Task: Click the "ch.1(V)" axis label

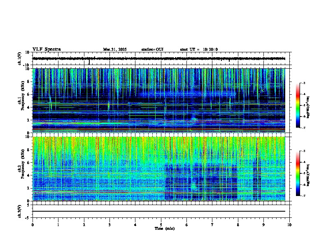Action: point(20,58)
